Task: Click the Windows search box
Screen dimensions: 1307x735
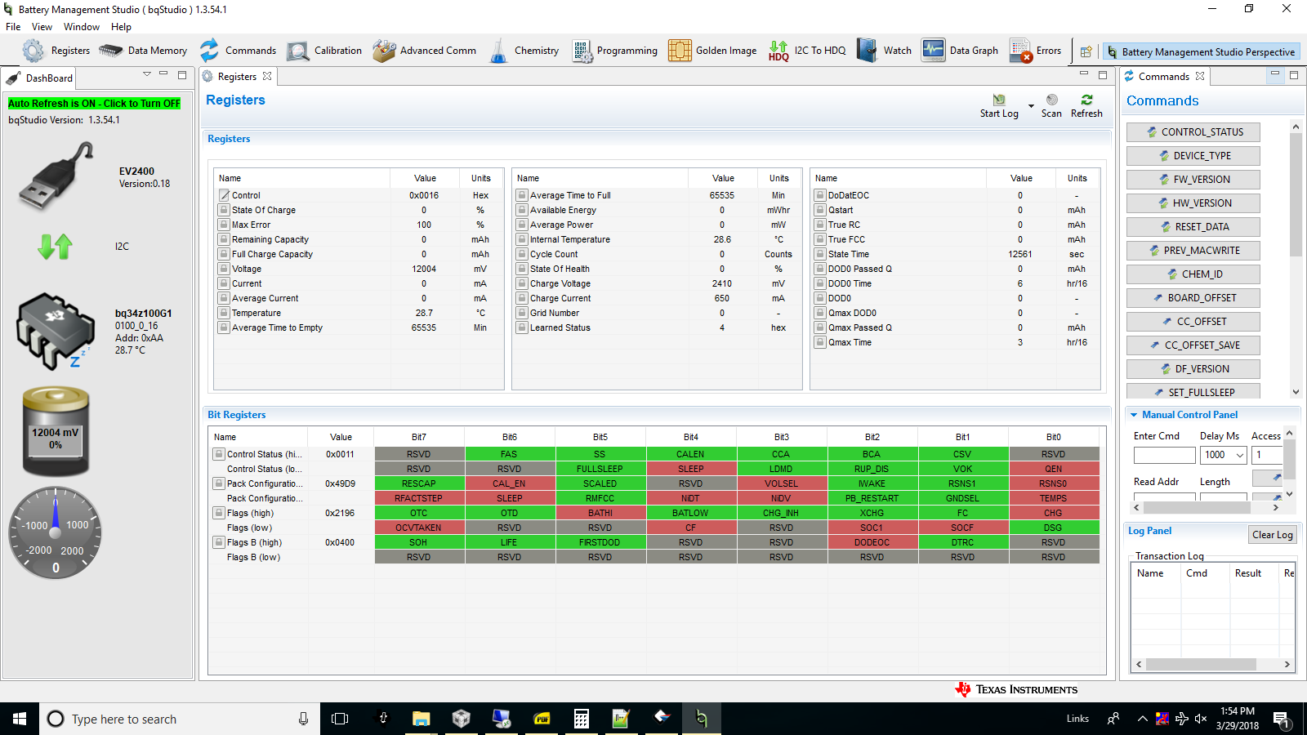Action: pyautogui.click(x=180, y=719)
